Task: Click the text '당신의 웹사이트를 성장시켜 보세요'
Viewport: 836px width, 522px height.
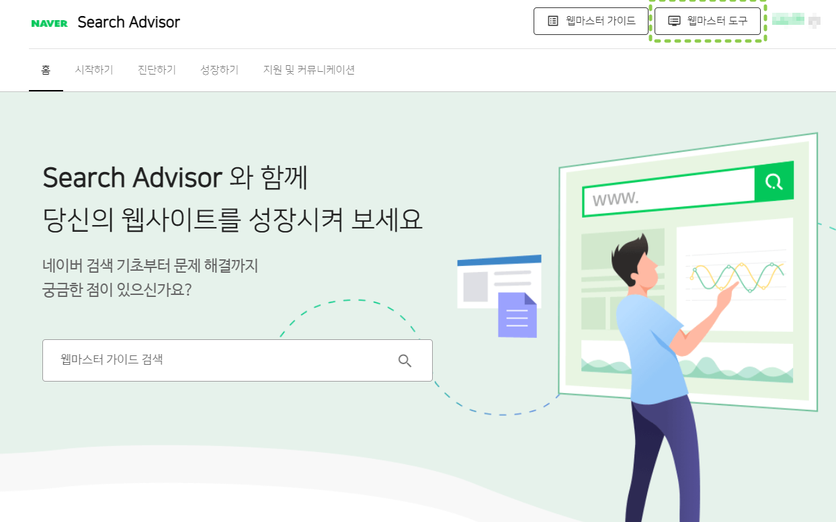Action: click(233, 219)
